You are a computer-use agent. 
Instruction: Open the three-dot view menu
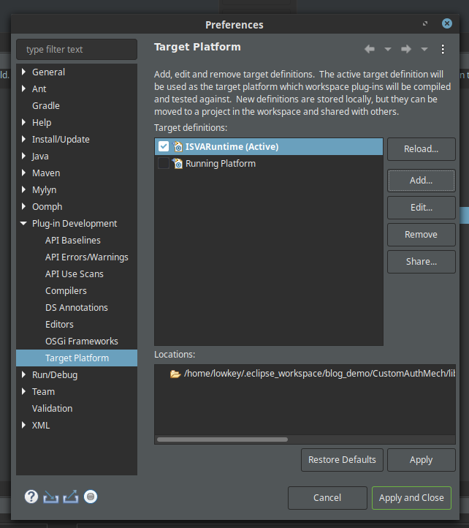point(443,49)
